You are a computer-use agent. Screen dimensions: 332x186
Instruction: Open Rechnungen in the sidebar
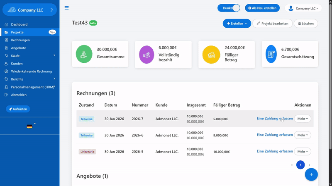click(x=20, y=40)
